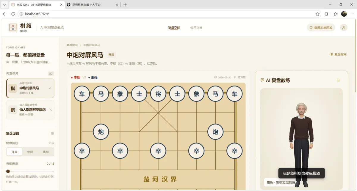
Task: Click the red player name 李明
Action: pyautogui.click(x=77, y=77)
